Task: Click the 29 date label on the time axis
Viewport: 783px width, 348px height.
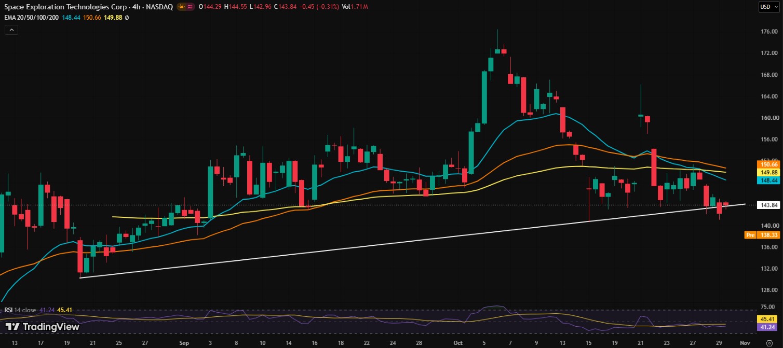Action: 719,343
